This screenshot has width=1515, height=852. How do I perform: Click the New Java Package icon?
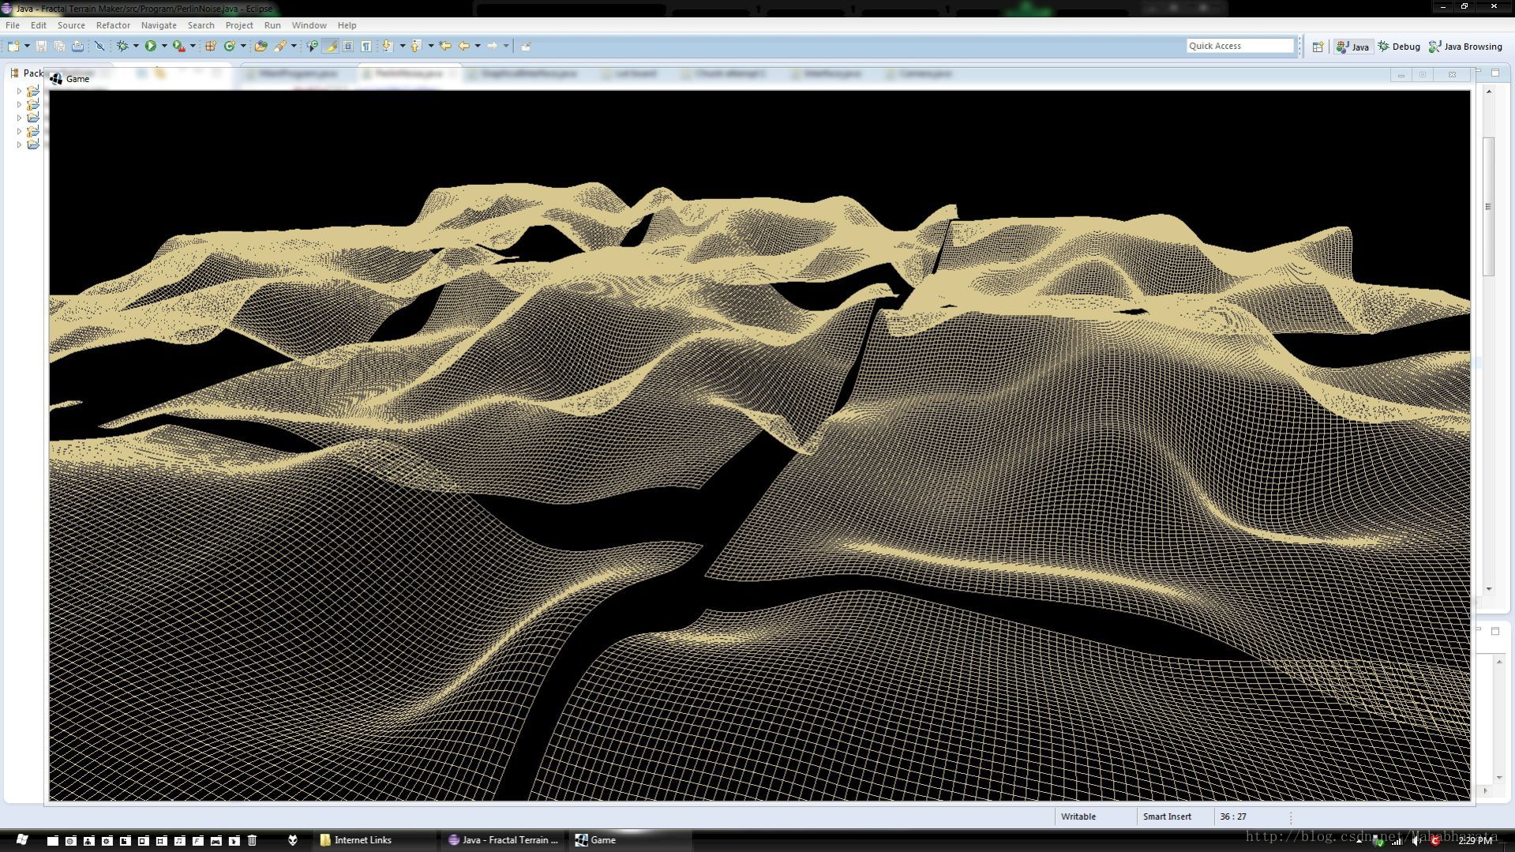coord(211,47)
